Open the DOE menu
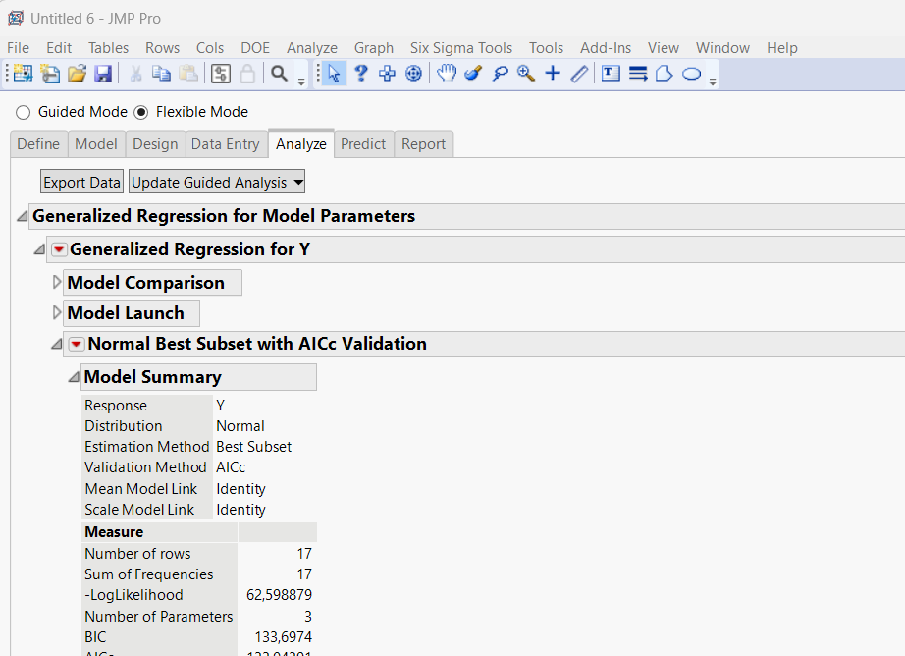The image size is (905, 656). 254,47
